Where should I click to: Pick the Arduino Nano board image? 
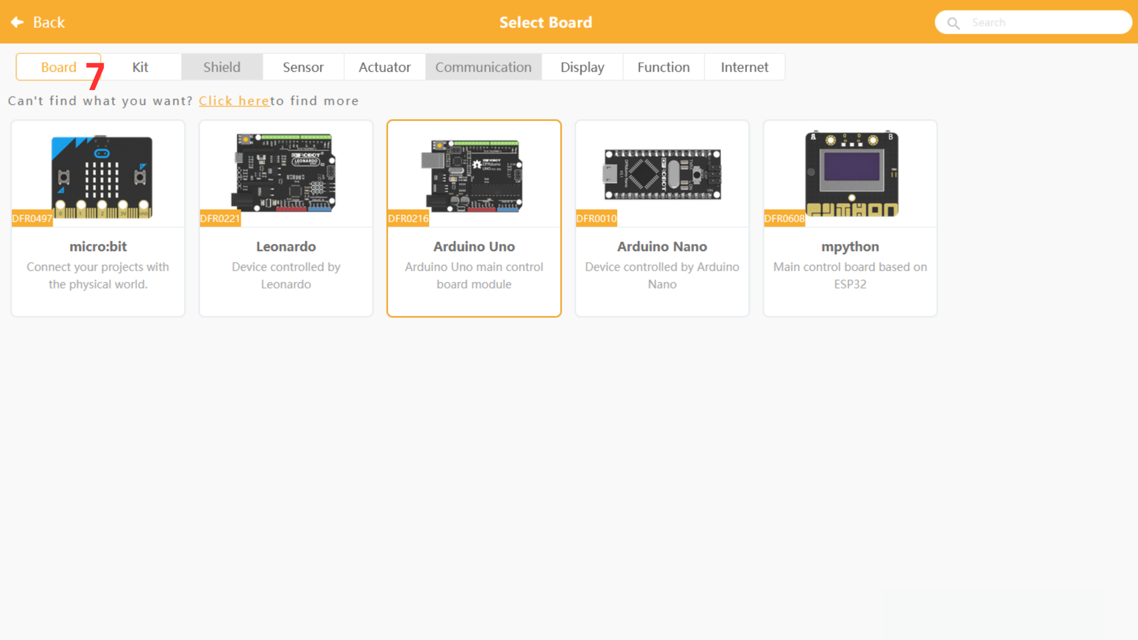click(x=662, y=174)
